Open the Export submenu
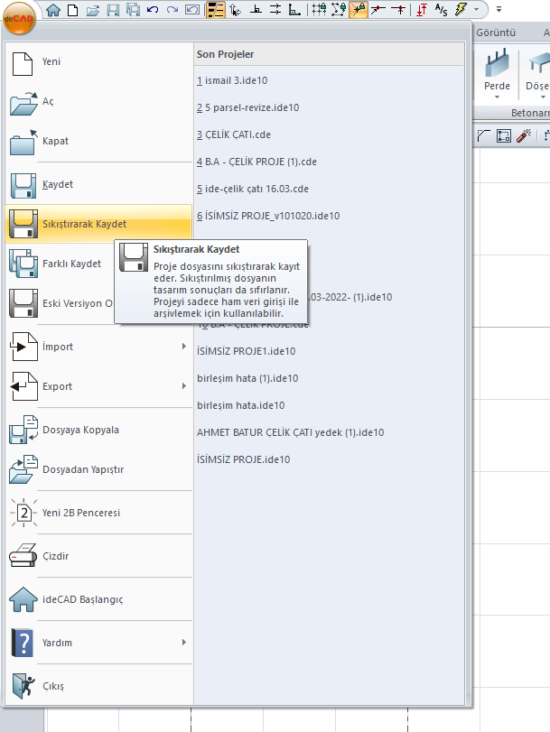Image resolution: width=550 pixels, height=732 pixels. pyautogui.click(x=98, y=386)
